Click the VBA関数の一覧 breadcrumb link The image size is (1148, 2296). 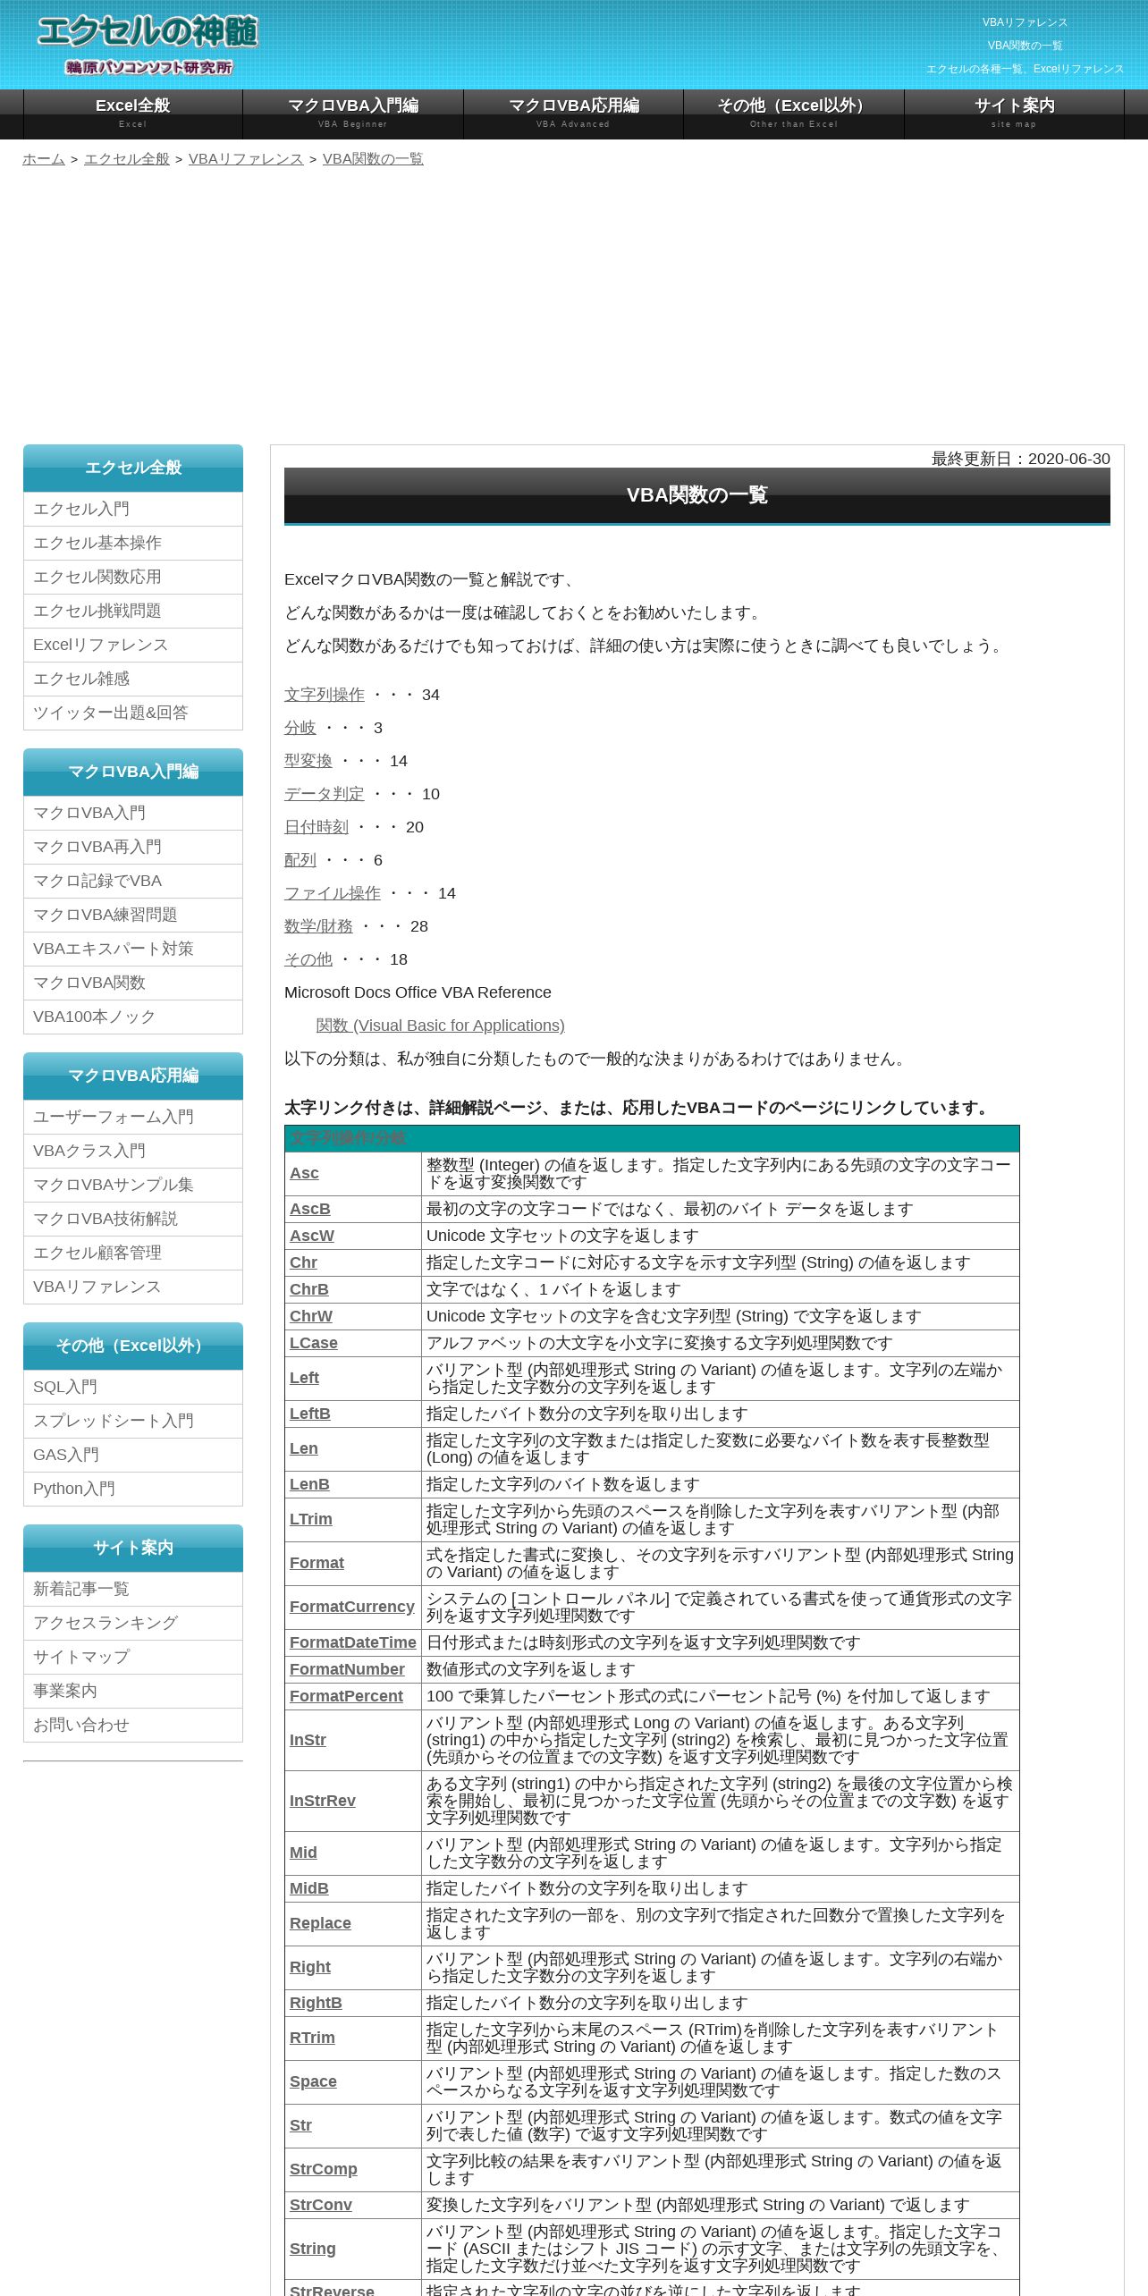(373, 159)
